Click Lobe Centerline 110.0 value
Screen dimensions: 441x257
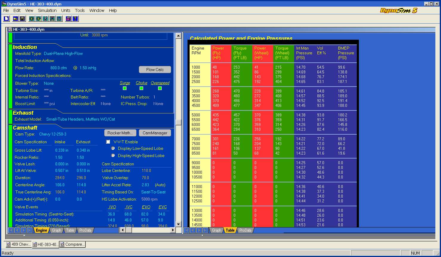click(146, 170)
